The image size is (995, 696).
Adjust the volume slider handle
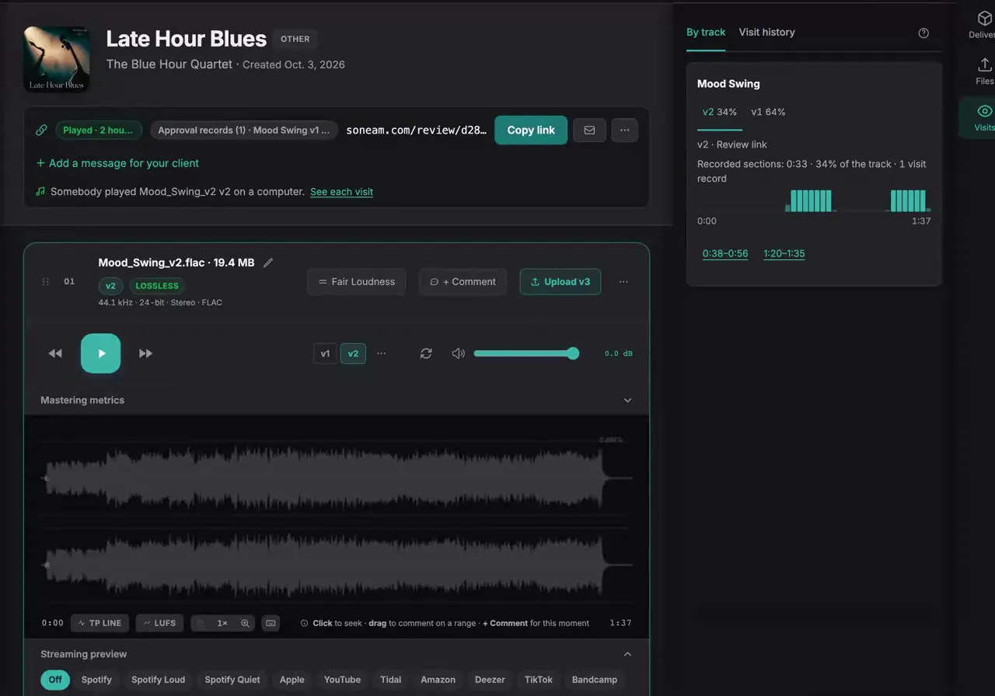tap(573, 353)
